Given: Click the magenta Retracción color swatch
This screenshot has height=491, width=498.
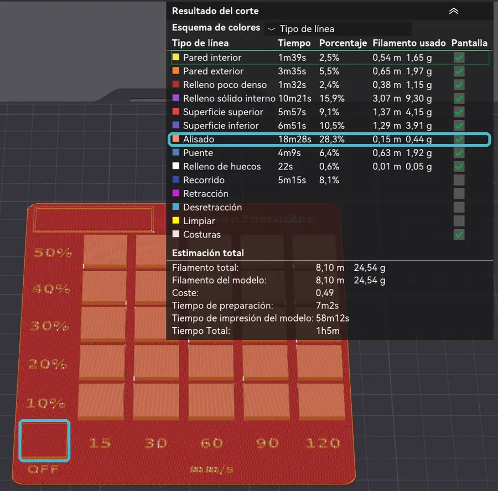Looking at the screenshot, I should tap(175, 193).
